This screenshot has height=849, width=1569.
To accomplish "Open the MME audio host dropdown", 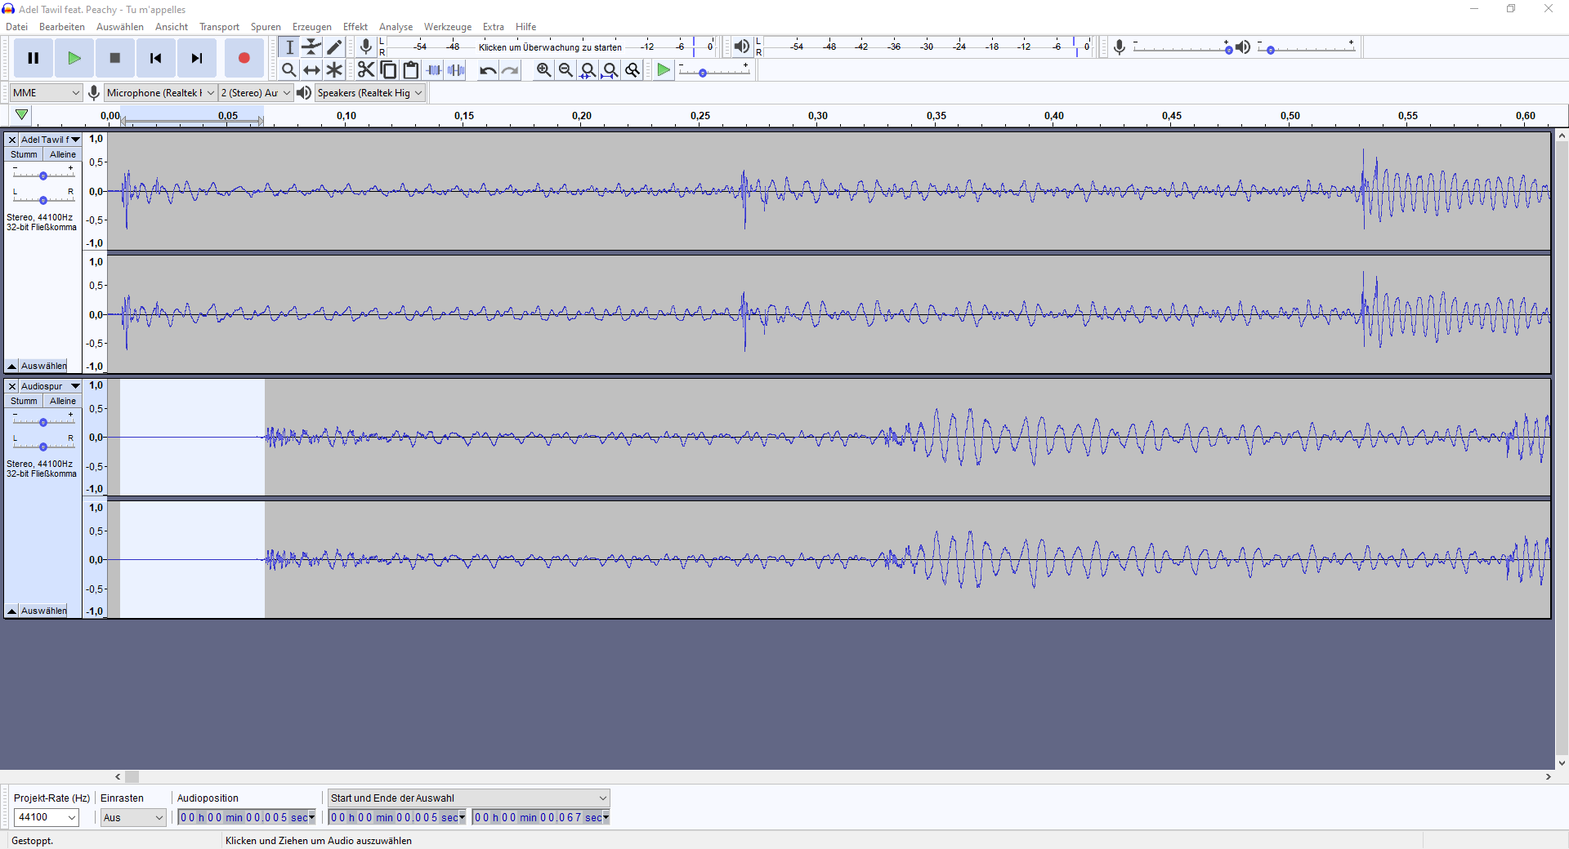I will click(46, 93).
